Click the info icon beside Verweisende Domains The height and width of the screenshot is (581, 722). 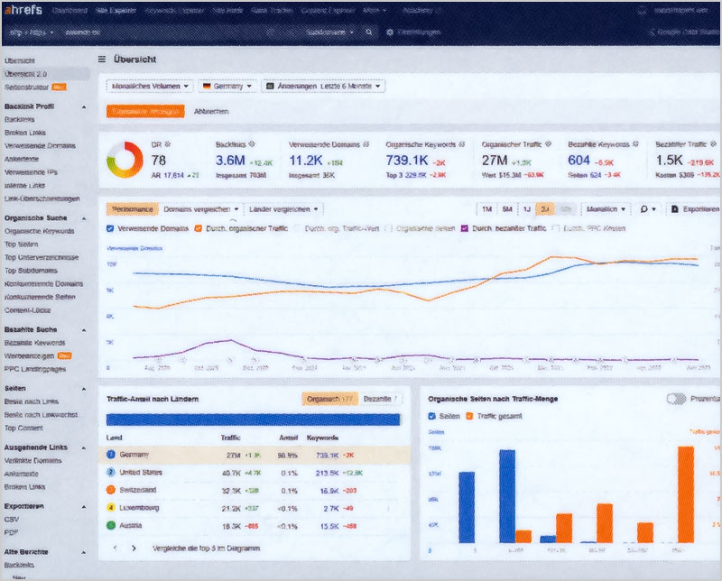(366, 144)
